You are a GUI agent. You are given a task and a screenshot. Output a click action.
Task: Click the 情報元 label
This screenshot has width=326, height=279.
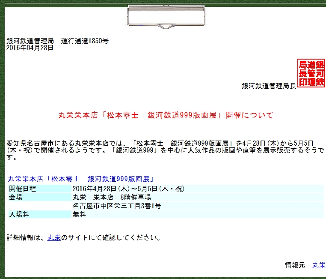click(295, 265)
